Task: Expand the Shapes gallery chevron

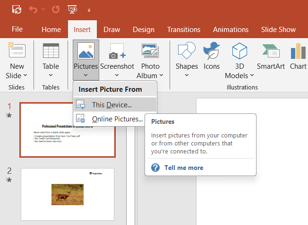Action: click(187, 75)
